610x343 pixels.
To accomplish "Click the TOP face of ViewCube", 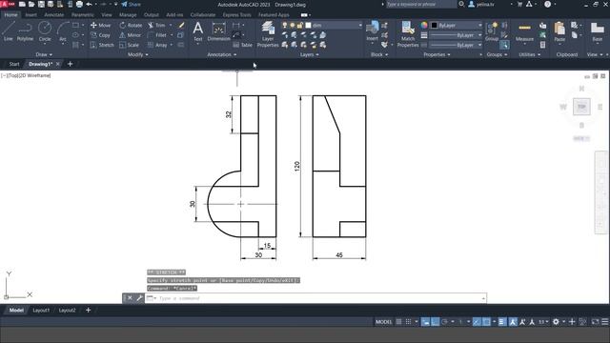I will [x=581, y=107].
